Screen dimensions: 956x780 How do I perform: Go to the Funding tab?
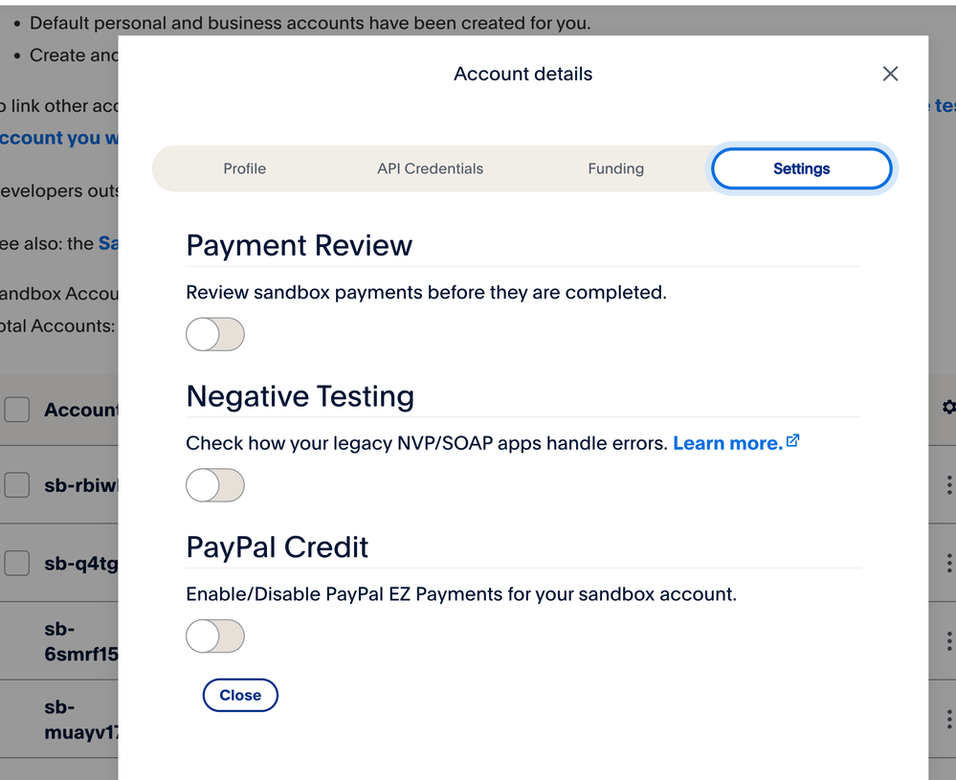[615, 169]
